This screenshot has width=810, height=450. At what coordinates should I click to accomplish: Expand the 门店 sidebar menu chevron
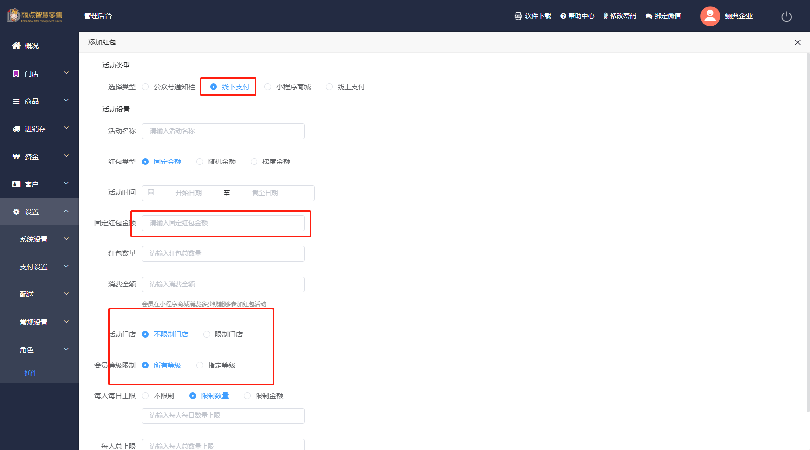click(66, 73)
